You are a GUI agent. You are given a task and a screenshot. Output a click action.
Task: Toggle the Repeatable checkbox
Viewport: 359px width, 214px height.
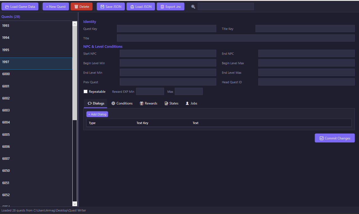click(86, 92)
